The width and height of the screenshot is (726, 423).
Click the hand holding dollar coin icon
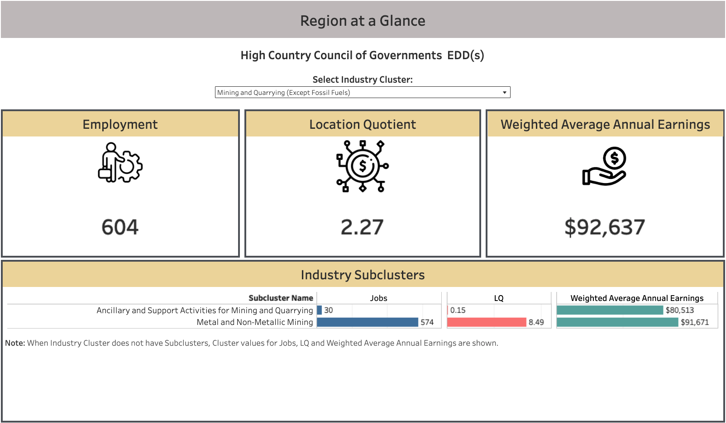coord(604,166)
